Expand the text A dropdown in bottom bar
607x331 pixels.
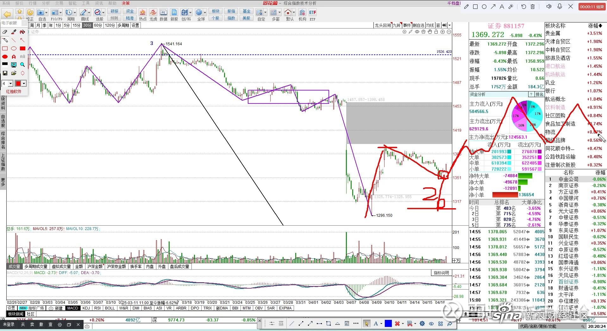pos(381,324)
